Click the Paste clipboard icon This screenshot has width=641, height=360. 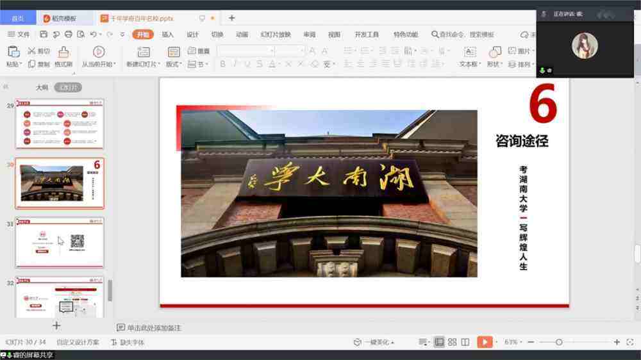tap(13, 52)
